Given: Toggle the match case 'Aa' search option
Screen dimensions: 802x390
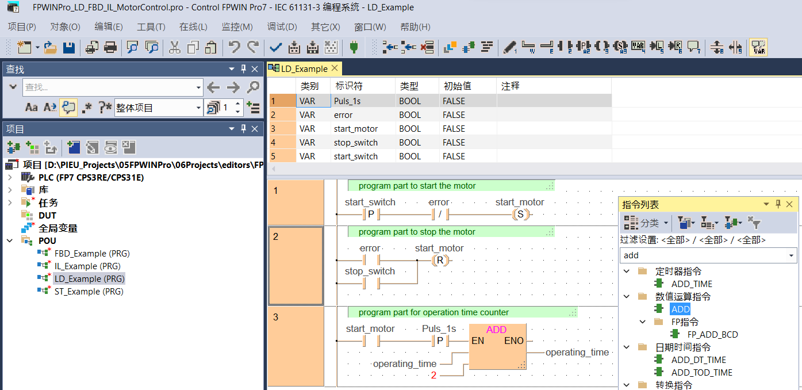Looking at the screenshot, I should 32,108.
